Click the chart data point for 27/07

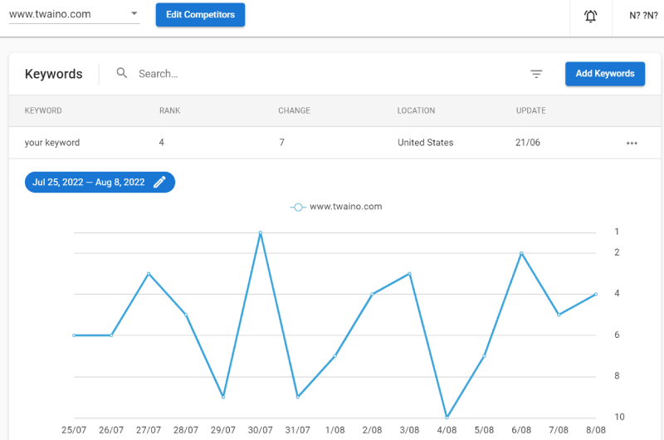pos(149,274)
